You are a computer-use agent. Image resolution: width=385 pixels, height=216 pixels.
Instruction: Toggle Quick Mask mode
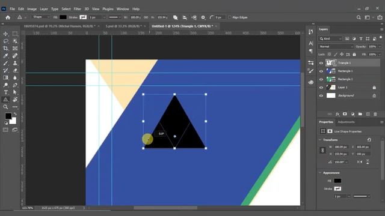(5, 130)
